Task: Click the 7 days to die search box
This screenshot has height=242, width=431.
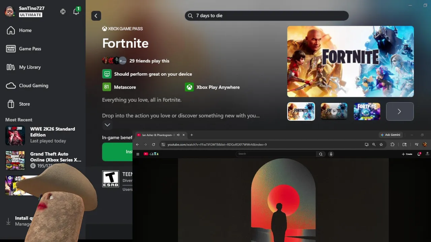Action: click(x=266, y=16)
